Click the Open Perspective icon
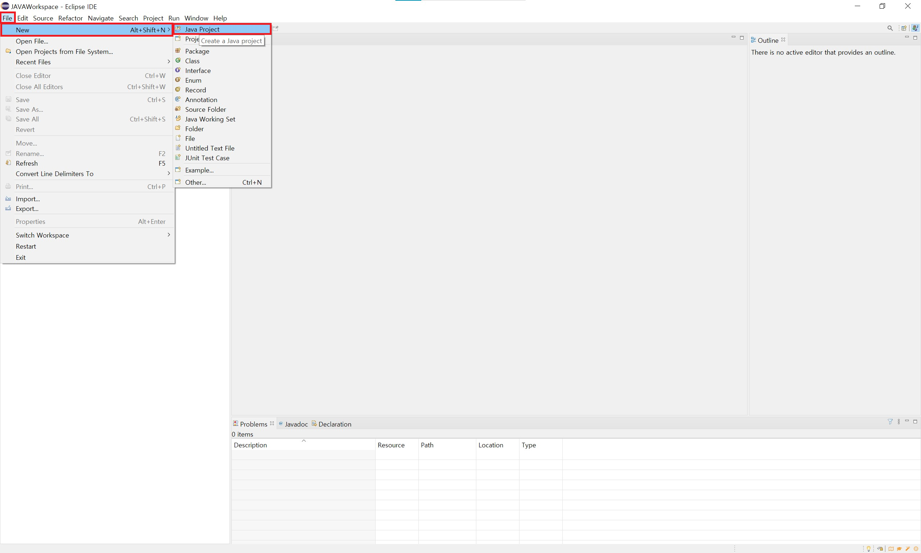Screen dimensions: 921x553 903,28
